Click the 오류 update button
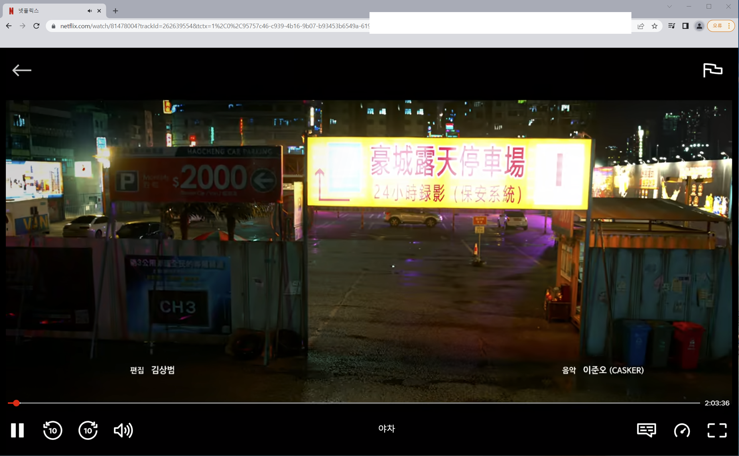This screenshot has width=739, height=456. [x=721, y=26]
